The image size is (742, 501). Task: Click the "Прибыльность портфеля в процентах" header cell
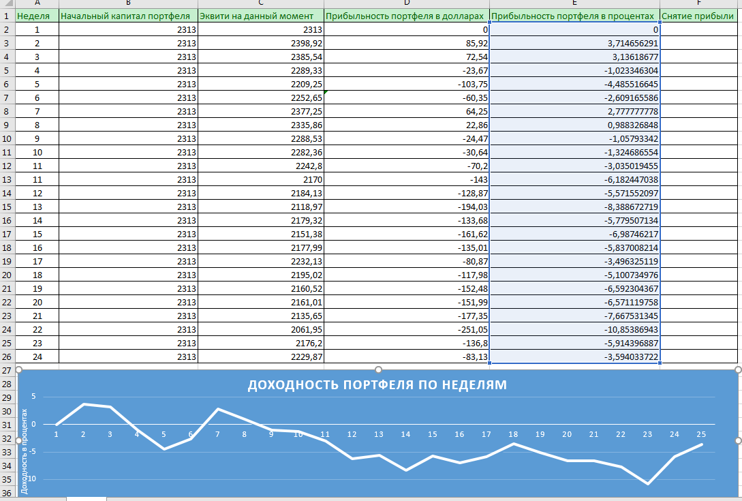click(x=574, y=16)
